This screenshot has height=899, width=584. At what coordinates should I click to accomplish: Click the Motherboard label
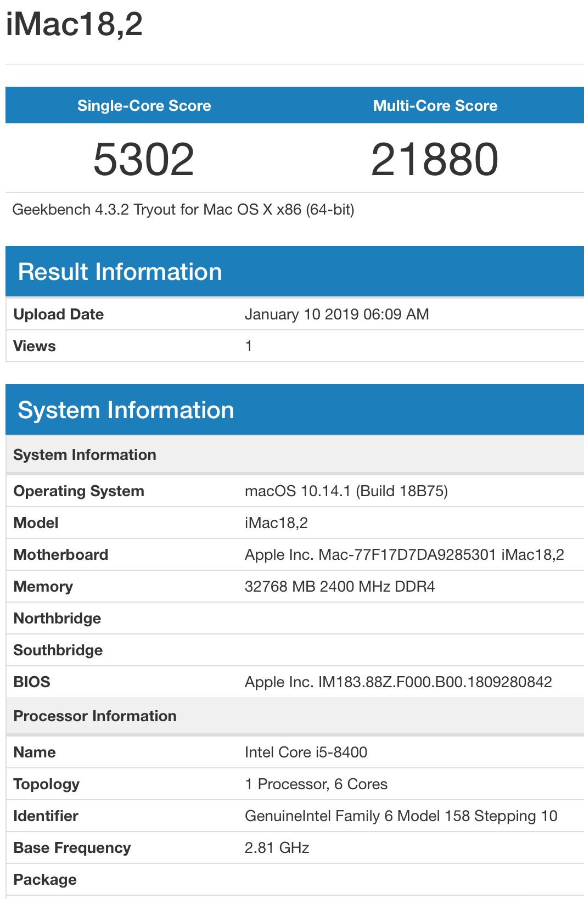pyautogui.click(x=61, y=555)
